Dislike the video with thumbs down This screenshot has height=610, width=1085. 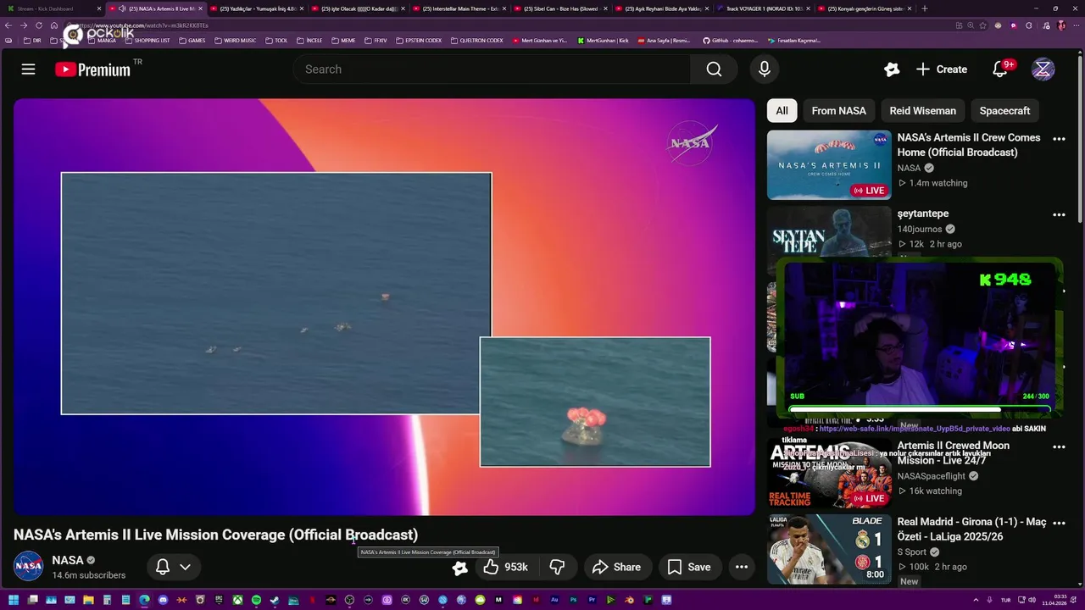click(x=557, y=567)
